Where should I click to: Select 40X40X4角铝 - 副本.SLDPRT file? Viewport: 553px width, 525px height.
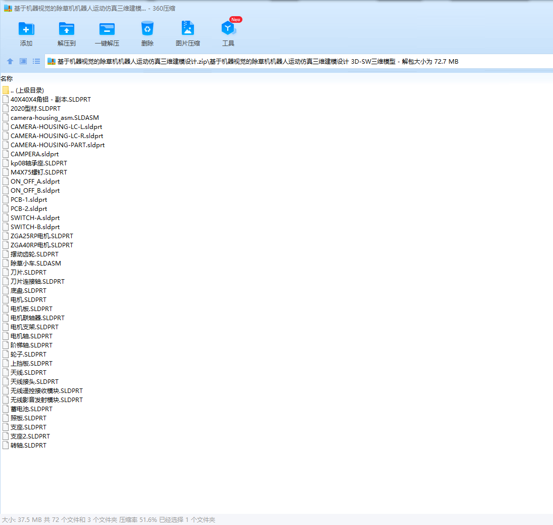[51, 100]
